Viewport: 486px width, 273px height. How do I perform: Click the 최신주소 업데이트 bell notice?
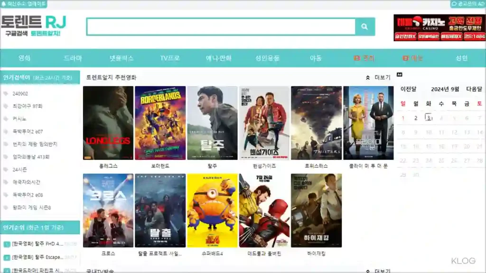point(24,4)
